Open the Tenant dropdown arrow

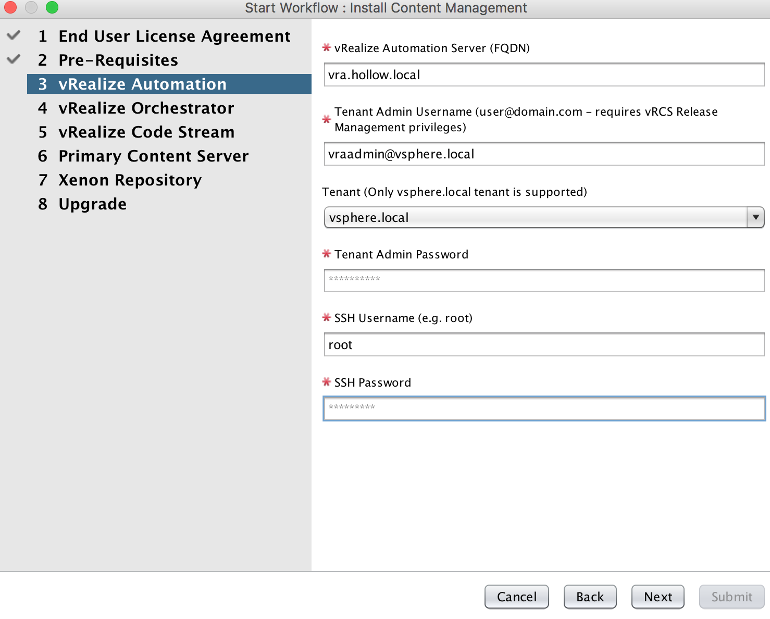coord(755,217)
